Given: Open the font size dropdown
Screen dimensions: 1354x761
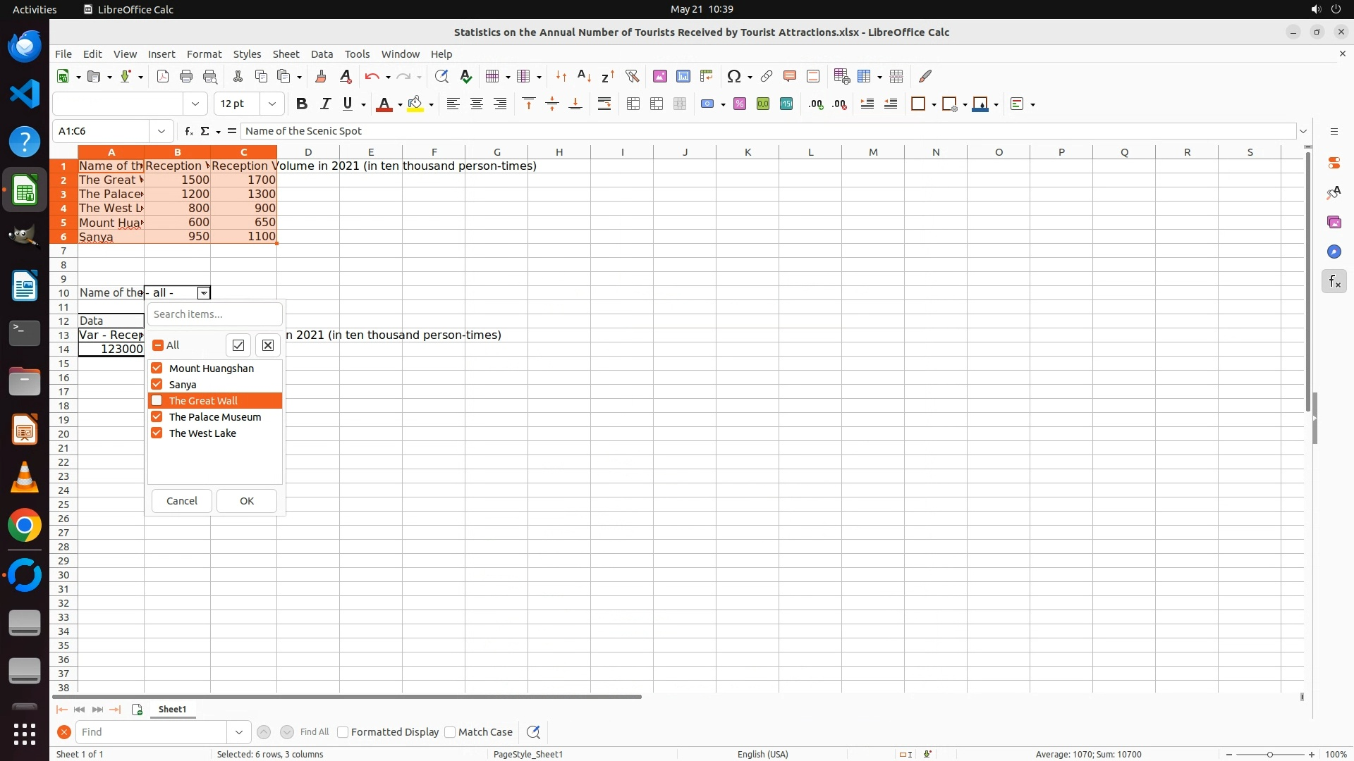Looking at the screenshot, I should pos(272,104).
